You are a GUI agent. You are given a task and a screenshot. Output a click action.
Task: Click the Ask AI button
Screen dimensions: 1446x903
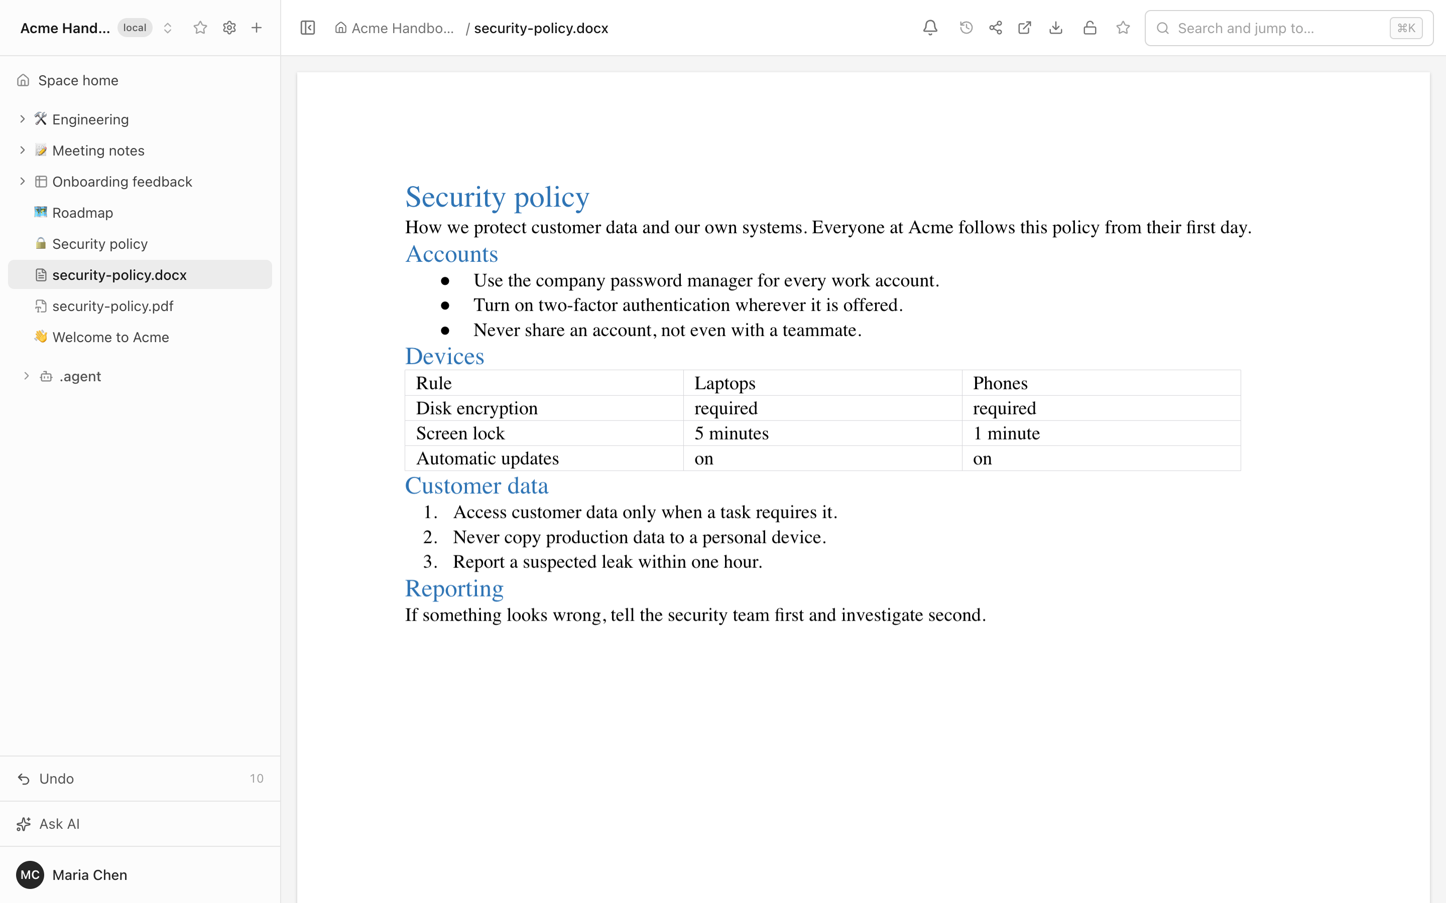coord(140,824)
